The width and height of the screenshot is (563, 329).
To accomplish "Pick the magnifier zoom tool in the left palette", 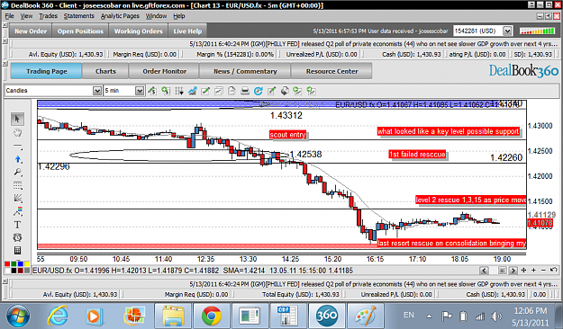I will (18, 173).
